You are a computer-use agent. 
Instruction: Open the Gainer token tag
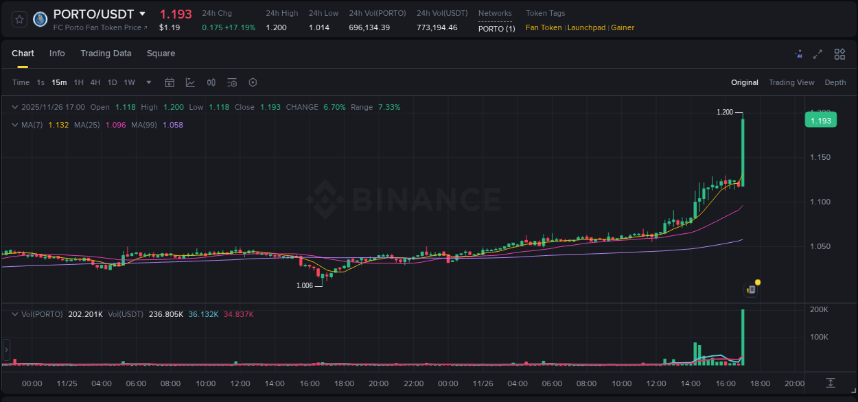coord(622,27)
